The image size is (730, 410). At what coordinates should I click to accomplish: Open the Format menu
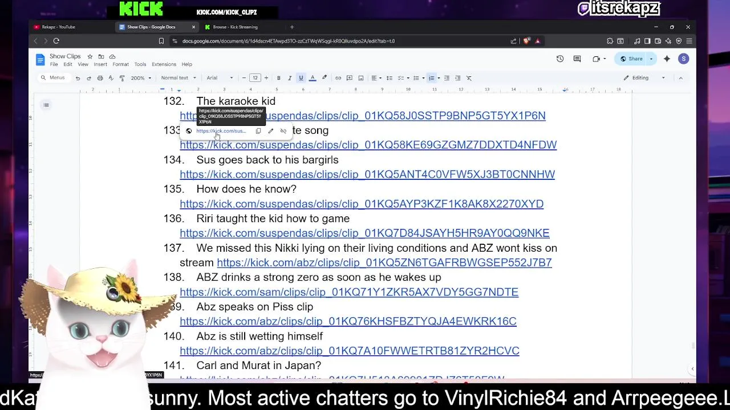[x=120, y=64]
